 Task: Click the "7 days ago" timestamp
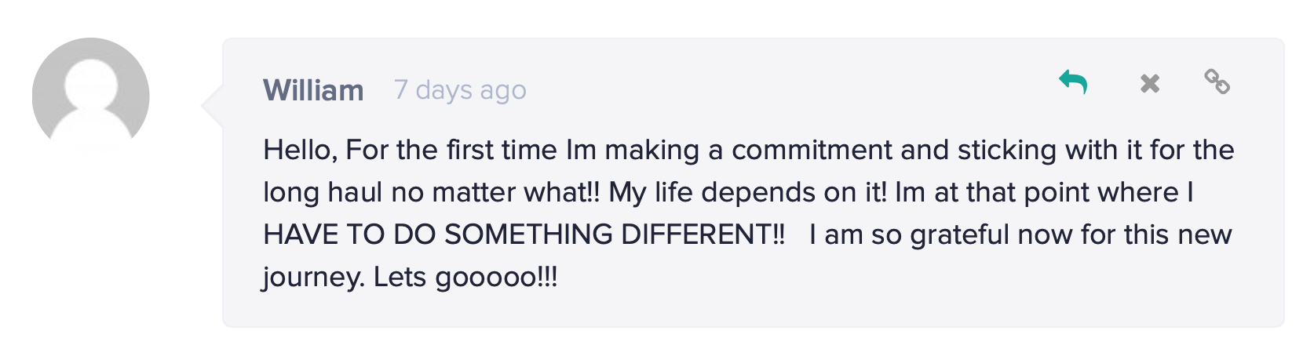pyautogui.click(x=460, y=90)
